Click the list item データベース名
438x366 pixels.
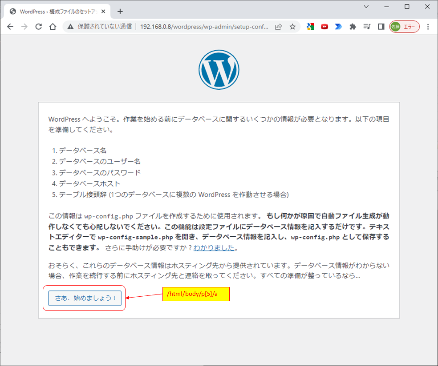coord(83,151)
